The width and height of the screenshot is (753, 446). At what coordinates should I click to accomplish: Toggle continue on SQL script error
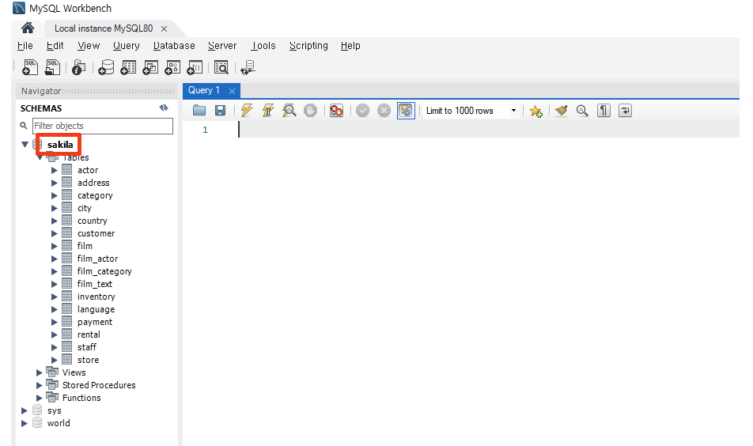pos(336,111)
